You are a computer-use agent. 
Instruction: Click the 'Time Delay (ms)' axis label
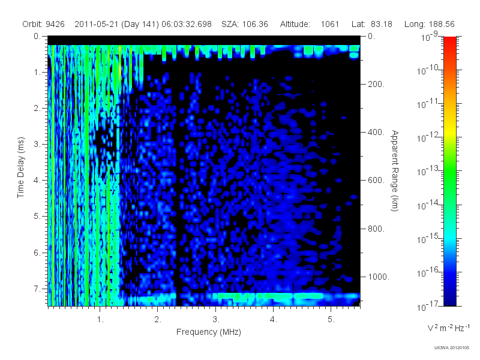[x=20, y=167]
